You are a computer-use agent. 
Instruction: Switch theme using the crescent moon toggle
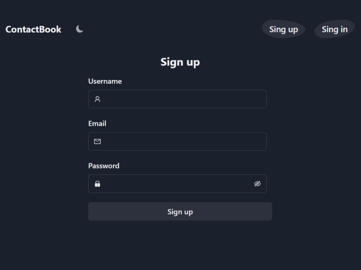pos(79,29)
